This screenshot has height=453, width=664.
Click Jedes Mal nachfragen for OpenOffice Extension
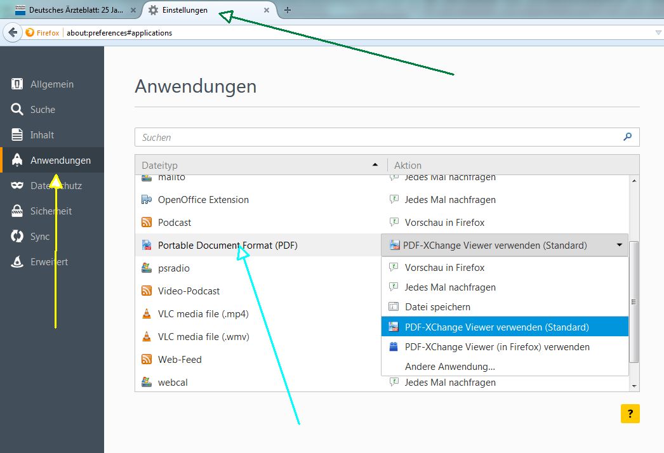pyautogui.click(x=450, y=199)
